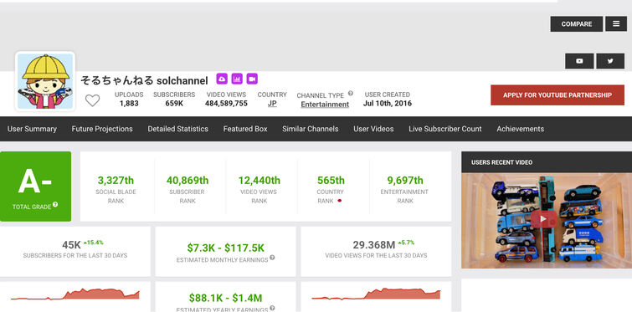This screenshot has height=312, width=632.
Task: Open the Entertainment channel type link
Action: 325,105
